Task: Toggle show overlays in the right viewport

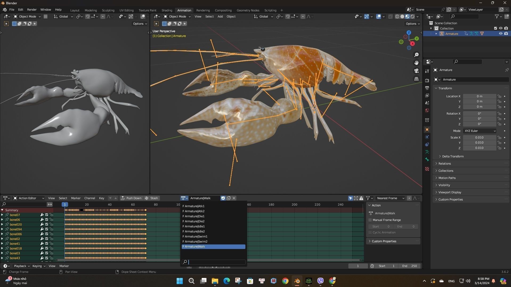Action: coord(379,16)
